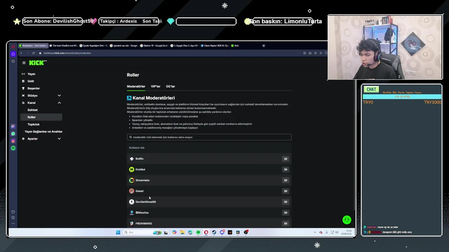Click the heart icon in Opera sidebar
449x252 pixels.
coord(13,212)
